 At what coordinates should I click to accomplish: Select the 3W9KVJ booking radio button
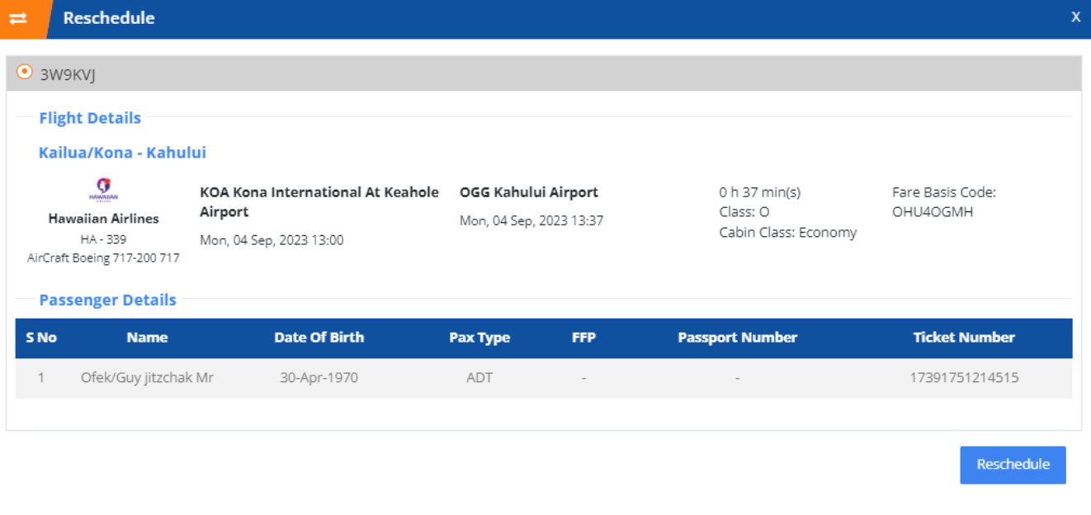click(x=23, y=70)
